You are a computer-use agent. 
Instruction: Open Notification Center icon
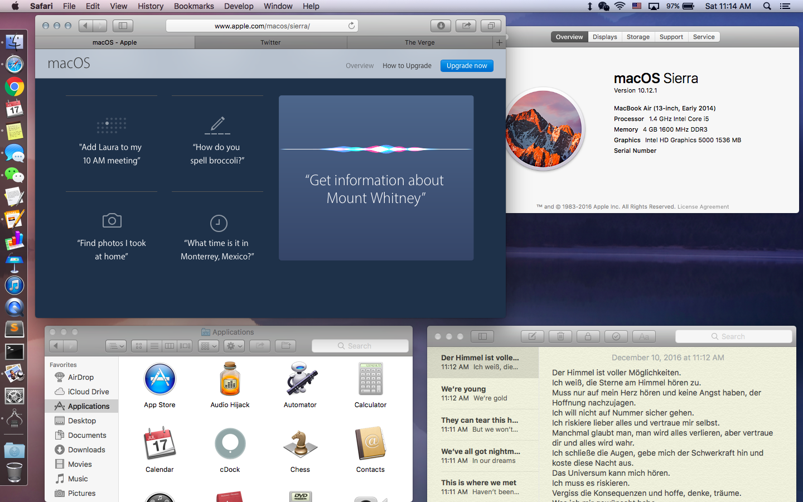click(x=785, y=6)
